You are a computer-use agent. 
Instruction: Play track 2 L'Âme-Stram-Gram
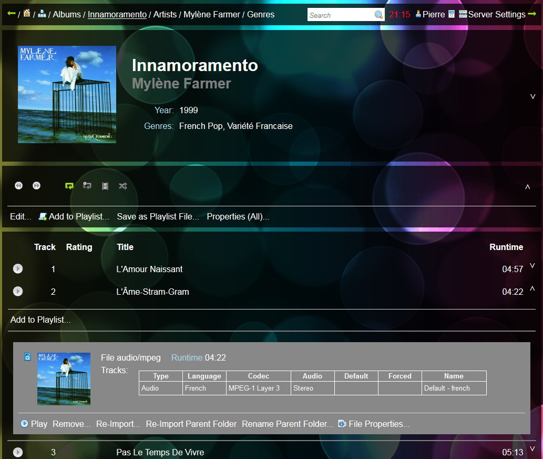18,291
